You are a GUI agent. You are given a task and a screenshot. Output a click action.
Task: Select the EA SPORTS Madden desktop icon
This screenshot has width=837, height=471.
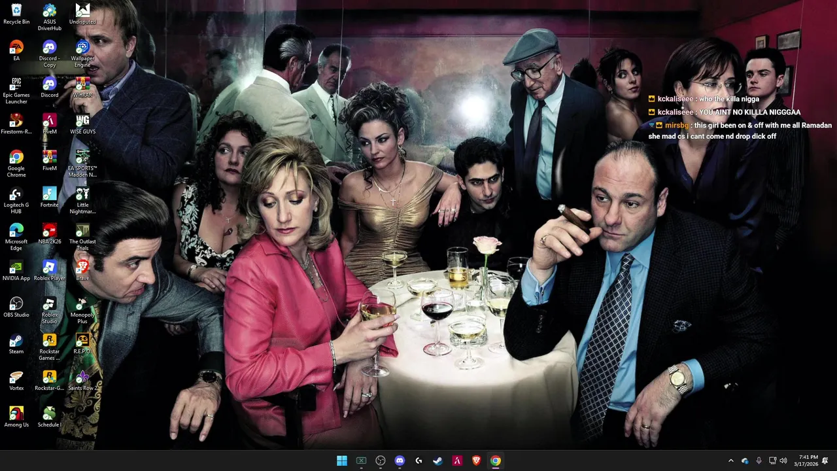coord(82,164)
